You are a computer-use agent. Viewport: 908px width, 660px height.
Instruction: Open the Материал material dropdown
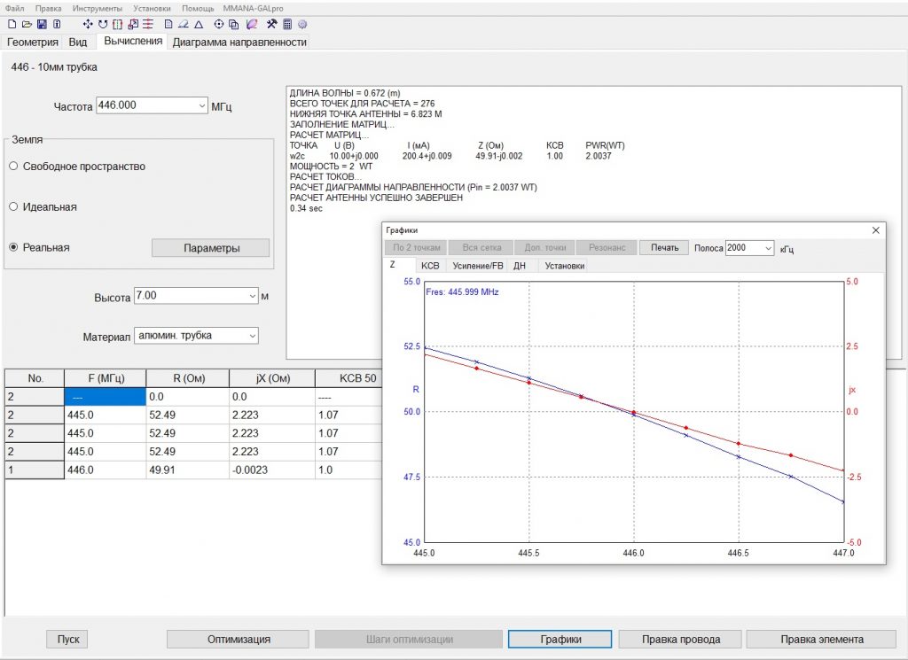252,336
